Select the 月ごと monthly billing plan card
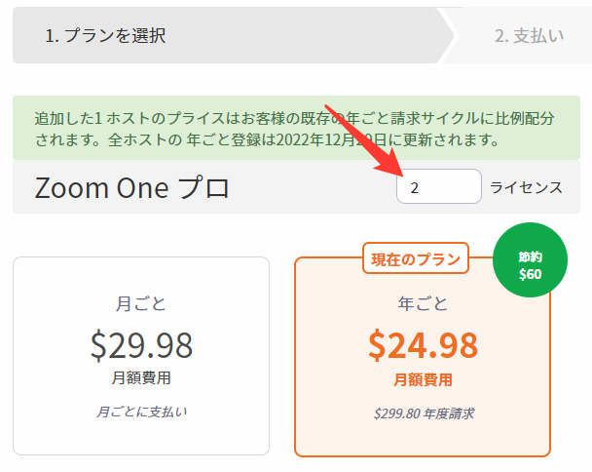This screenshot has width=592, height=472. [140, 356]
